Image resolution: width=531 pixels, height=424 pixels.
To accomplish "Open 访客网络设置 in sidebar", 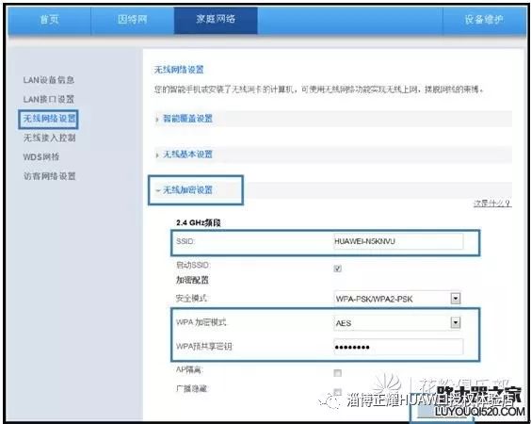I will tap(50, 176).
